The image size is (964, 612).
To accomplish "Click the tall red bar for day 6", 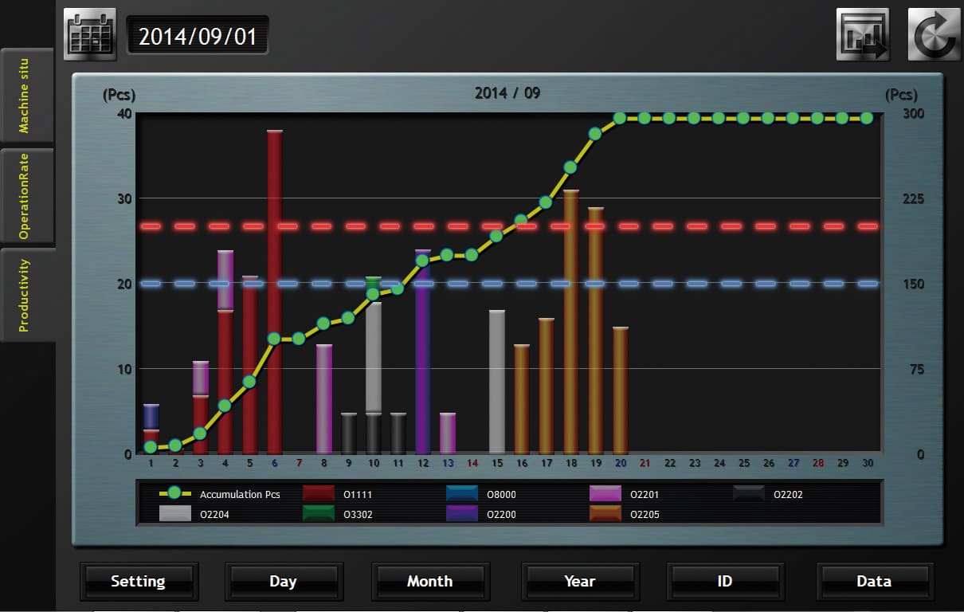I will [x=275, y=292].
